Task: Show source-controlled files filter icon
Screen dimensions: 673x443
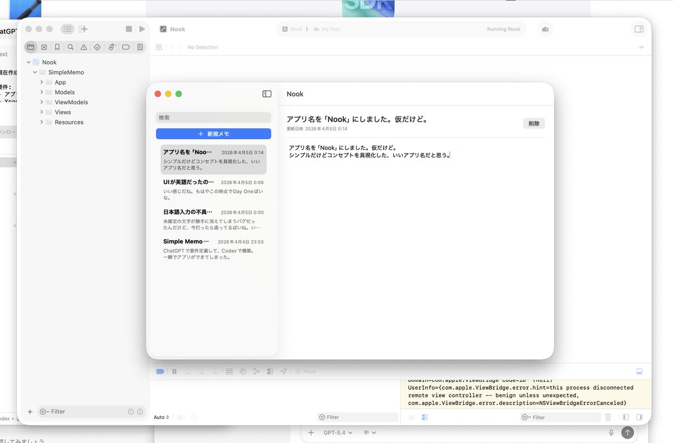Action: (140, 412)
